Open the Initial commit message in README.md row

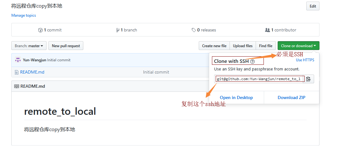click(x=156, y=72)
